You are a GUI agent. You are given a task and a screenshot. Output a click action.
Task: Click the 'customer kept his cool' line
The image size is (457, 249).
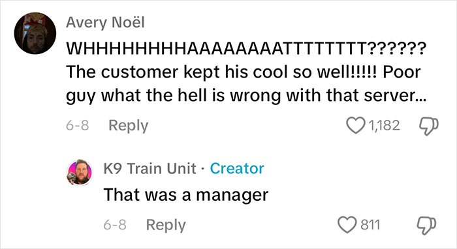click(x=244, y=72)
